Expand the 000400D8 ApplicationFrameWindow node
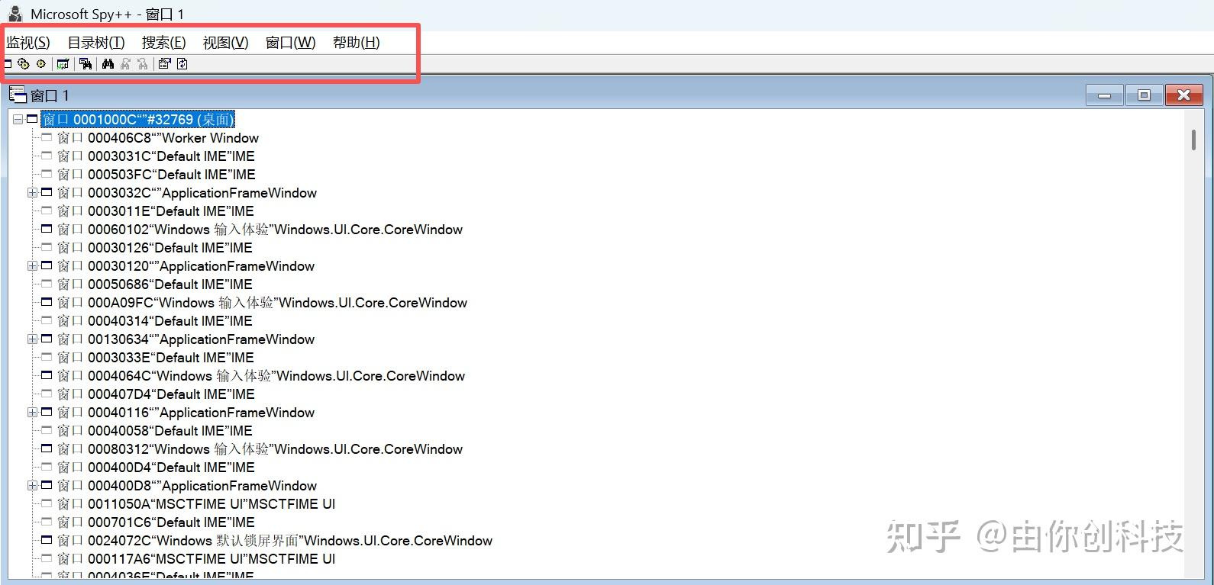 click(32, 485)
